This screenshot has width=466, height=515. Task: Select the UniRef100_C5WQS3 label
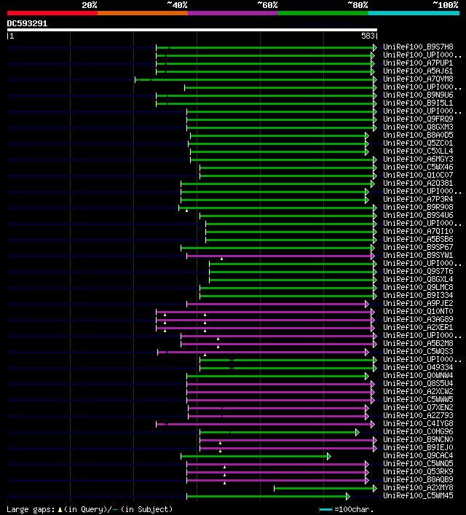click(x=418, y=351)
